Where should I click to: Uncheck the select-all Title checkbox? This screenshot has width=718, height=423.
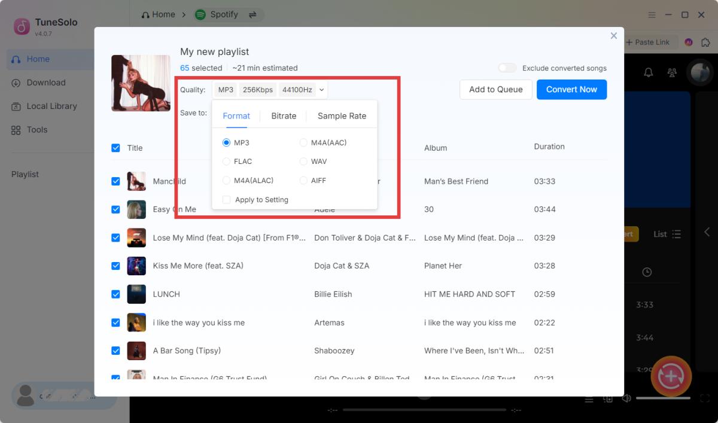point(115,148)
